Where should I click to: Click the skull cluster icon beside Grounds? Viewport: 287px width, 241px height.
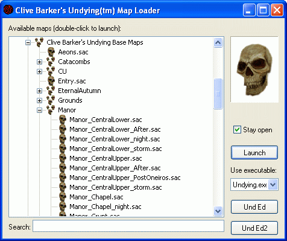51,100
